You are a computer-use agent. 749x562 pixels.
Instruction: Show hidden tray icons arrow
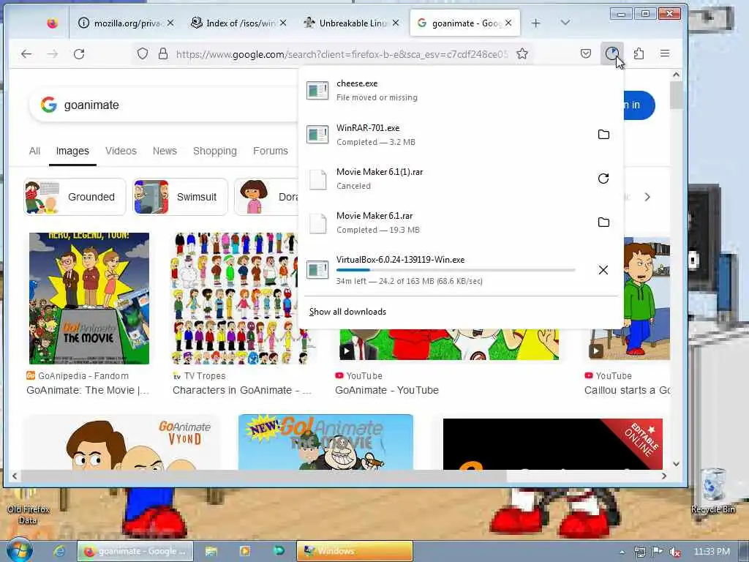(x=622, y=552)
